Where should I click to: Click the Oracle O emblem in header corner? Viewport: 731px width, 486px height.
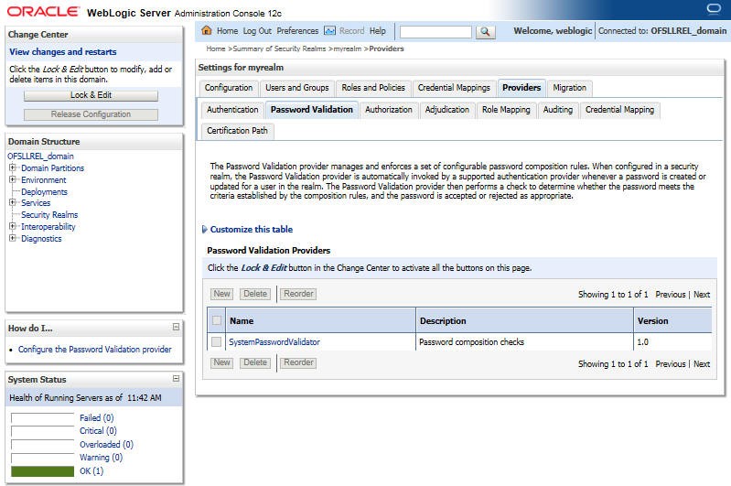[x=714, y=9]
